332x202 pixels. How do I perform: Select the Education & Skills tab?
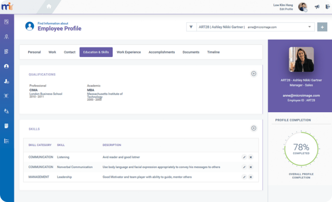[96, 52]
